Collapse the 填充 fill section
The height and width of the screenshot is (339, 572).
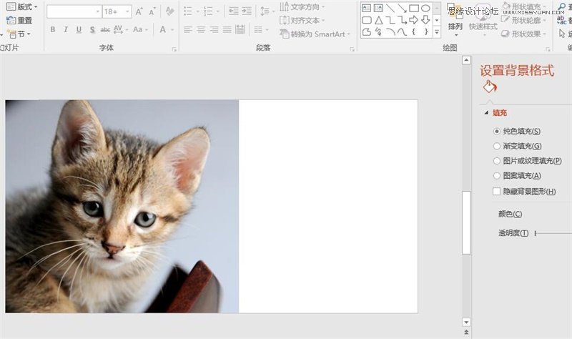pyautogui.click(x=486, y=113)
